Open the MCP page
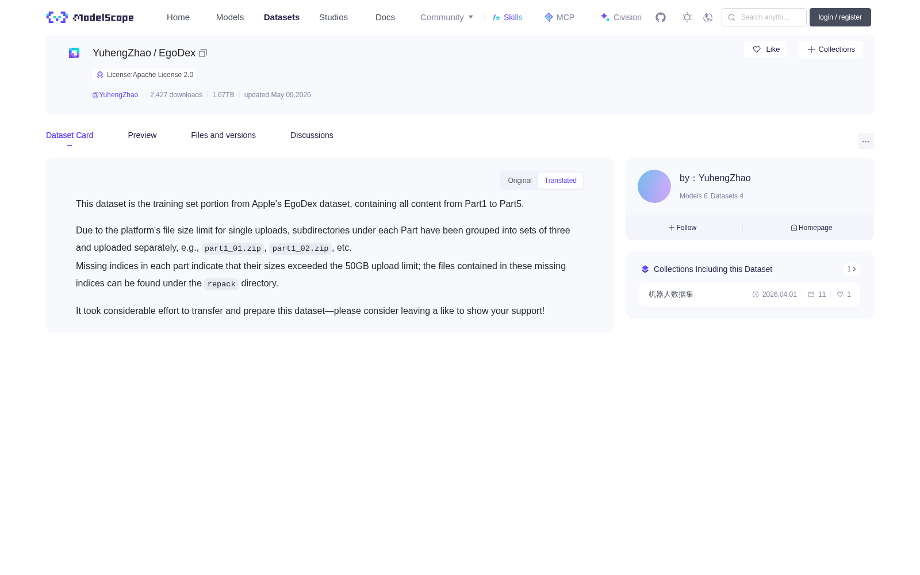The height and width of the screenshot is (575, 920). point(559,17)
